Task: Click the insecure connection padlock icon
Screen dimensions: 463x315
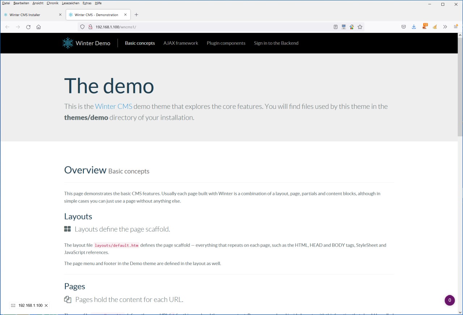Action: tap(90, 27)
